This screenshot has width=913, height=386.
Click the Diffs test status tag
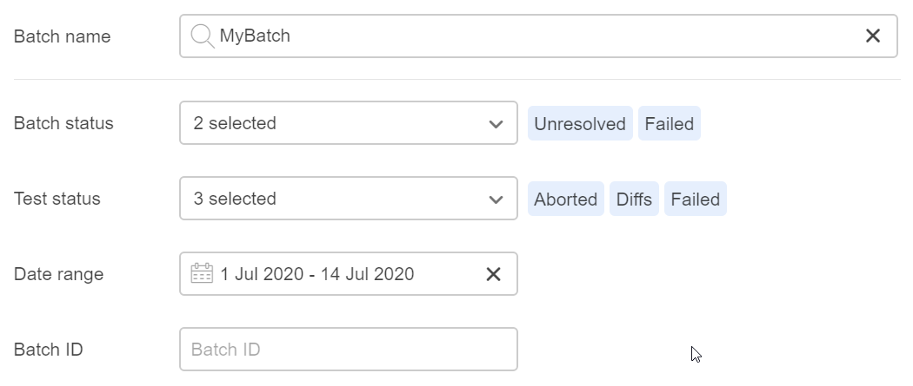click(x=634, y=200)
